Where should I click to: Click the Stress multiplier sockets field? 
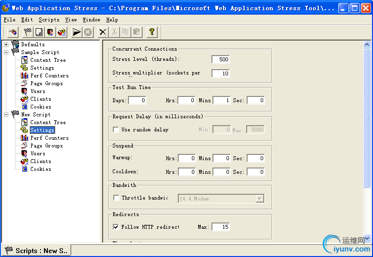[221, 73]
